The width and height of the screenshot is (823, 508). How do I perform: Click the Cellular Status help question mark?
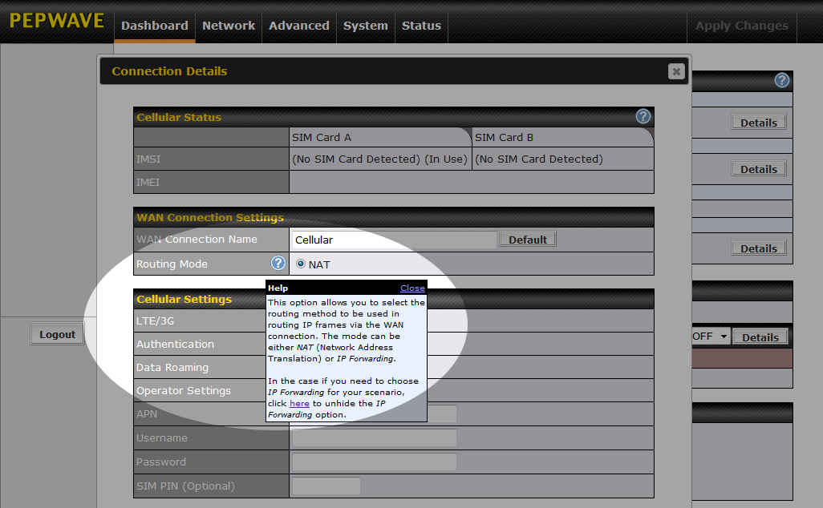coord(643,116)
